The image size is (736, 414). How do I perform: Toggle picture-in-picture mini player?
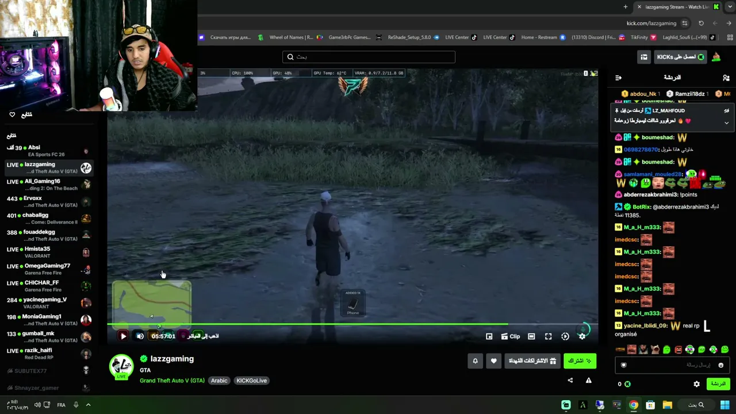[x=489, y=336]
